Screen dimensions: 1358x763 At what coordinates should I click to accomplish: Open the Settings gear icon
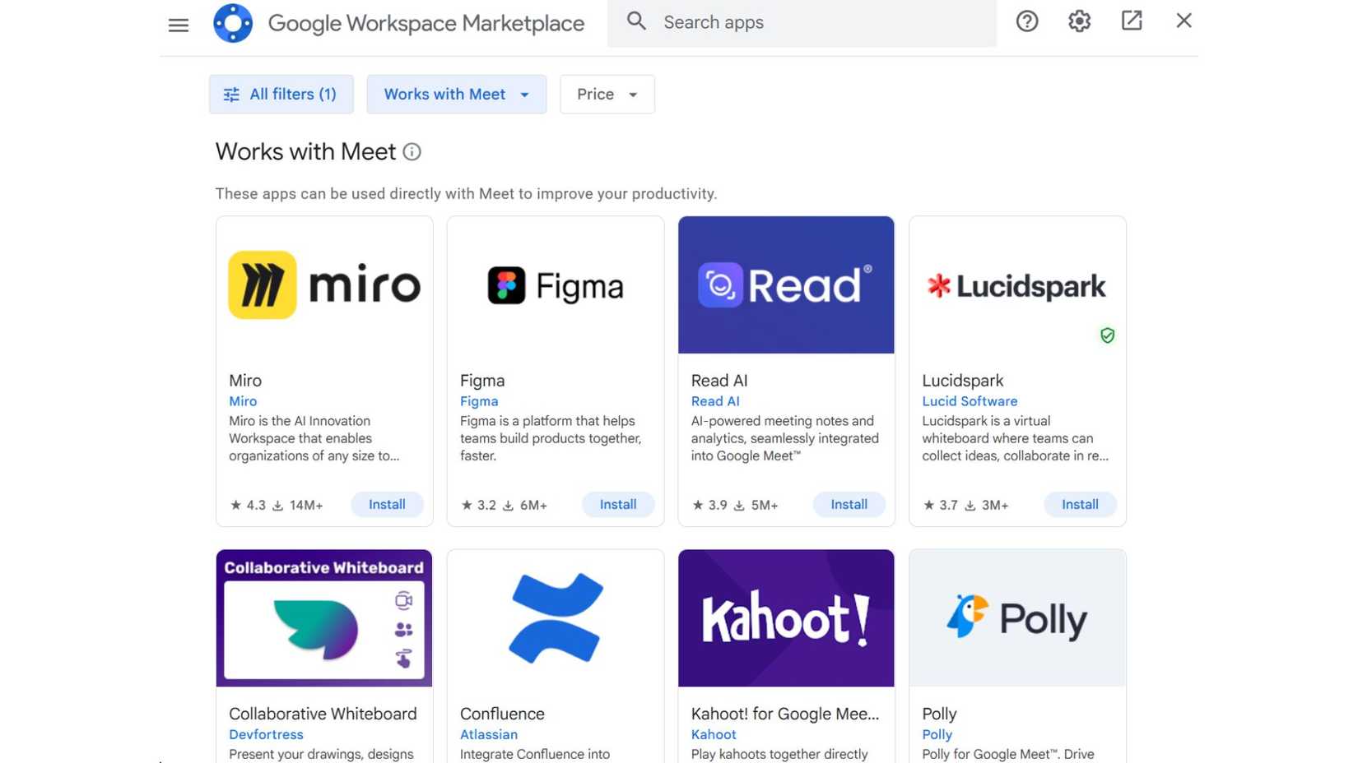tap(1079, 21)
